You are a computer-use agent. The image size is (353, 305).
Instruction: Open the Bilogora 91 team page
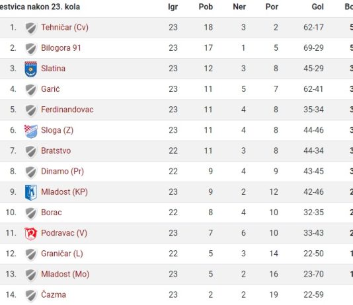click(x=61, y=48)
